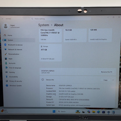The image size is (121, 121).
Task: Launch Microsoft Edge from the taskbar
Action: point(99,112)
